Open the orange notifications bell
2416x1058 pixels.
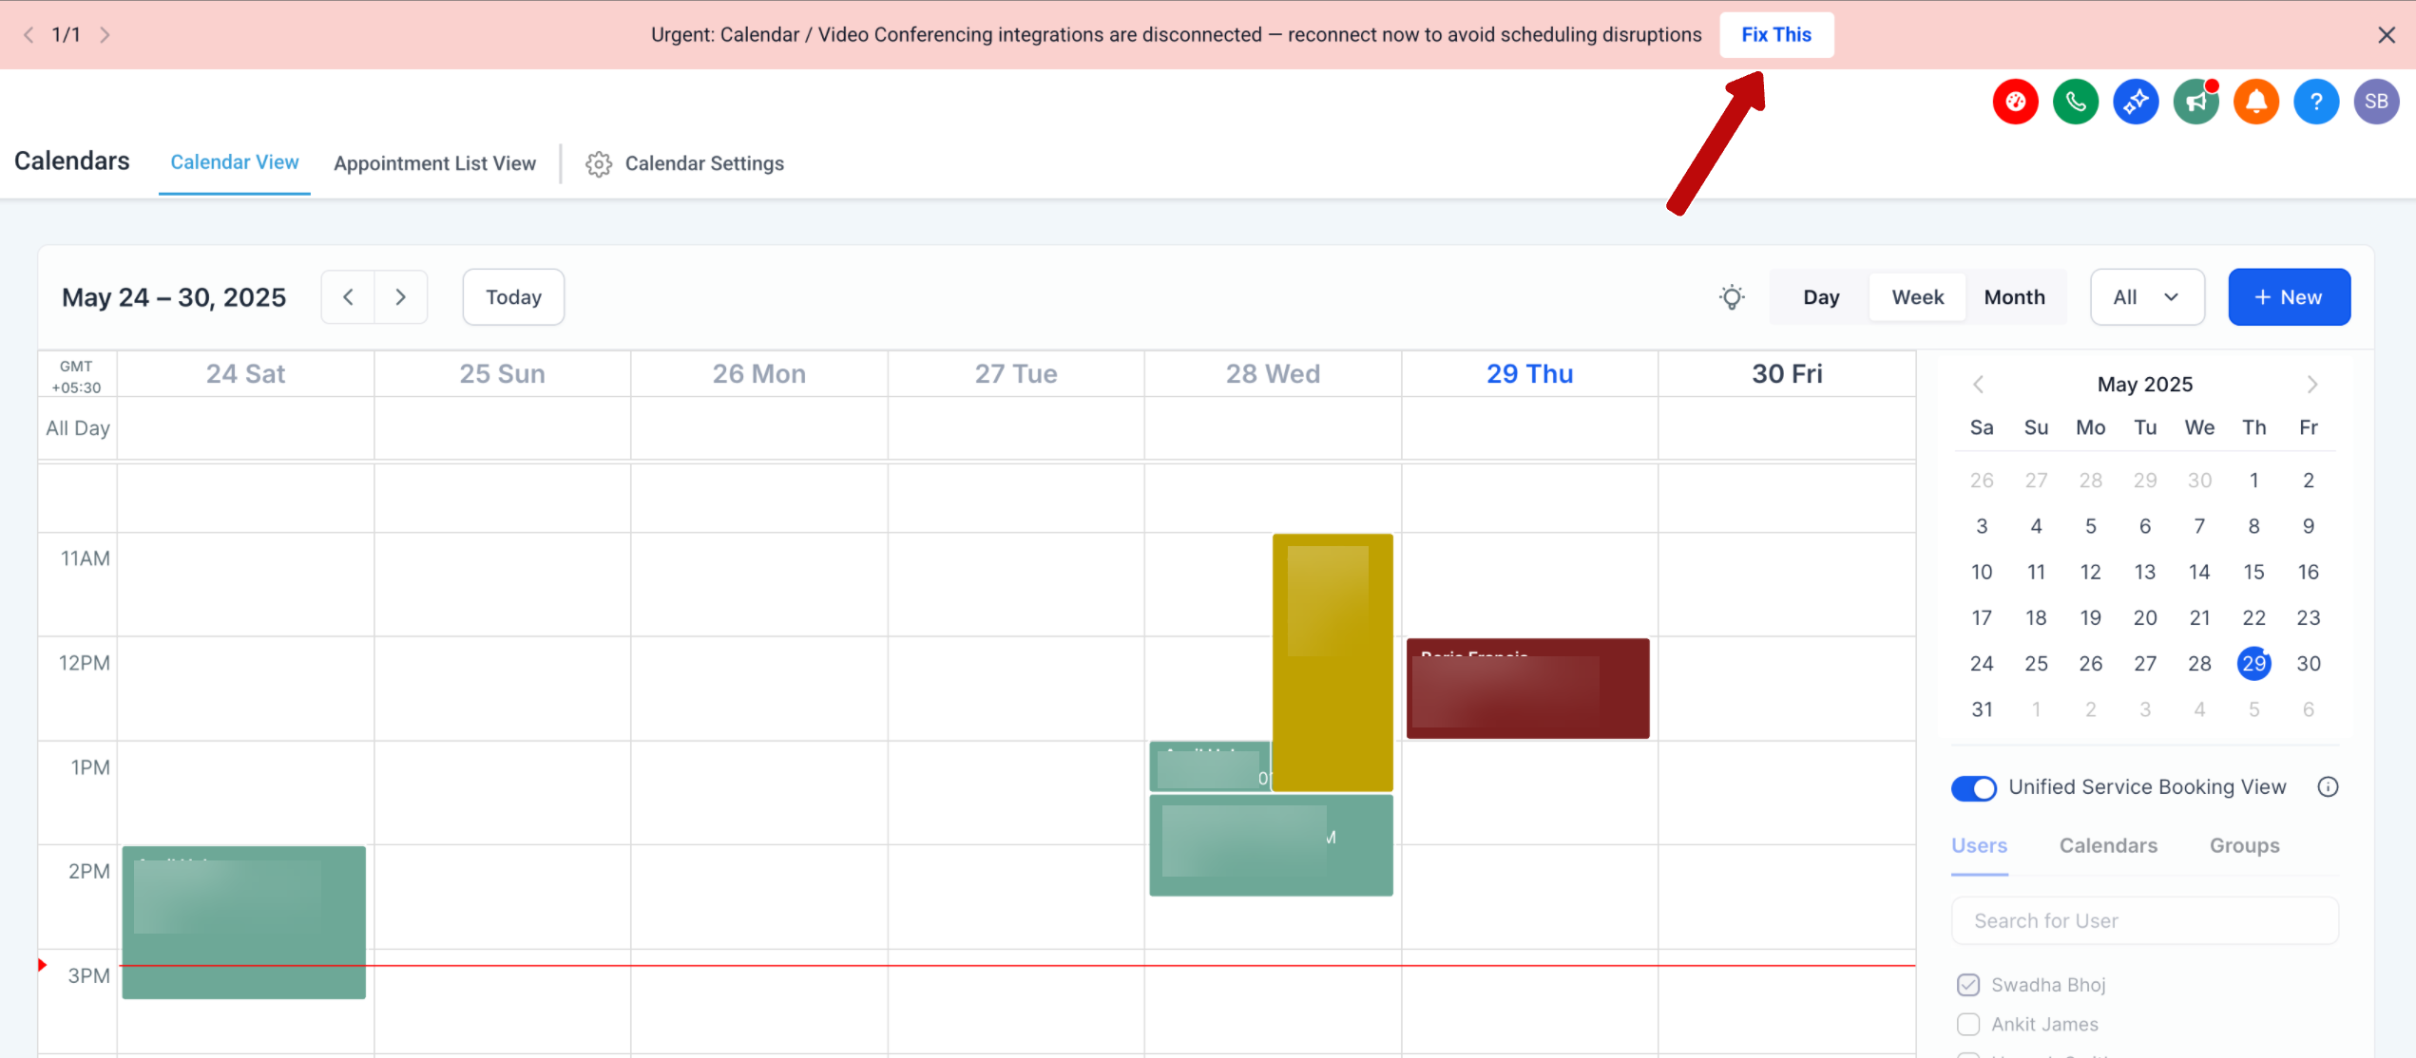(x=2255, y=102)
